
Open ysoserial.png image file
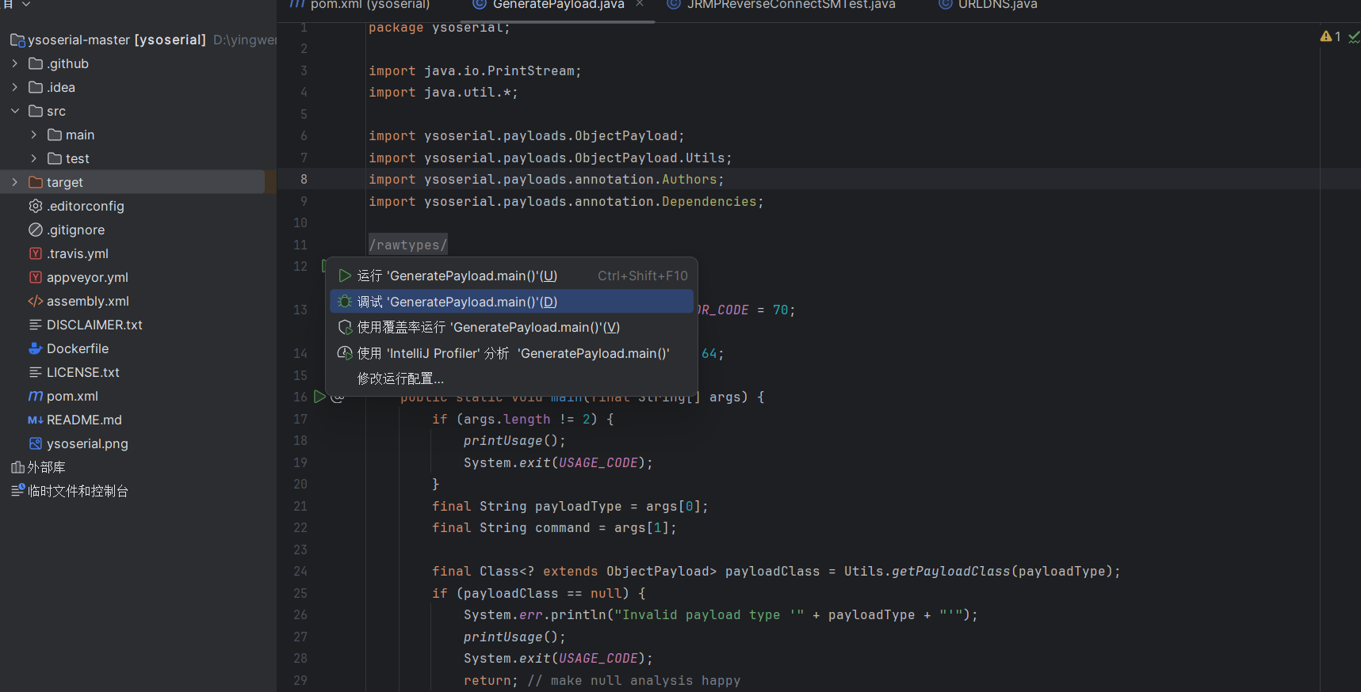(87, 443)
